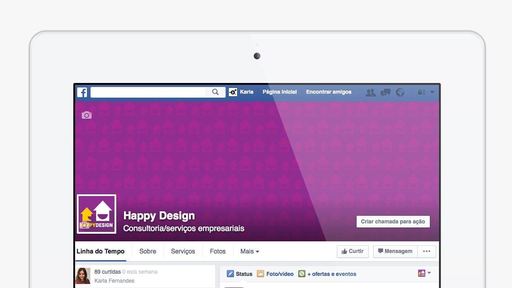Open Happy Design profile picture
The height and width of the screenshot is (288, 512).
tap(97, 214)
